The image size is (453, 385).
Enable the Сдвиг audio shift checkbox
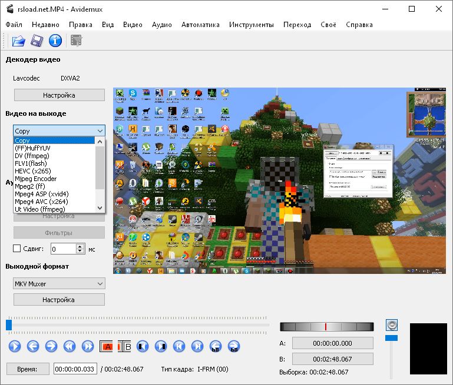click(x=17, y=249)
